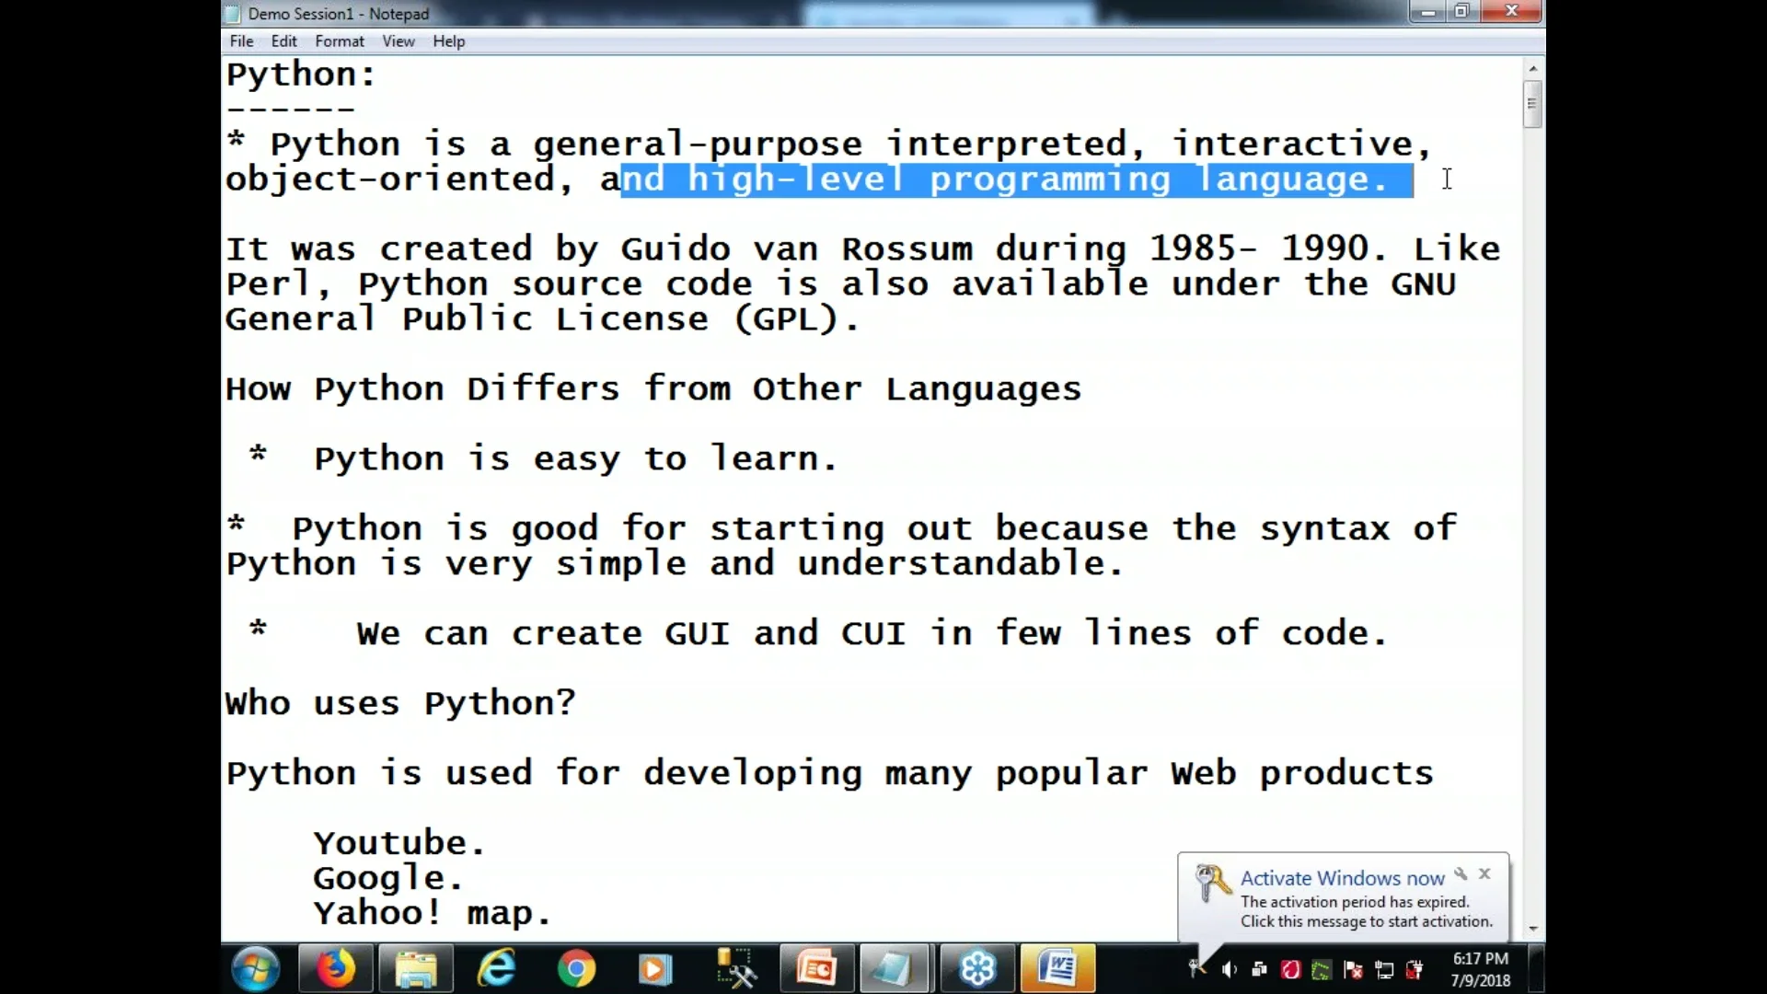Click the 'Who uses Python?' line
Image resolution: width=1767 pixels, height=994 pixels.
tap(401, 704)
